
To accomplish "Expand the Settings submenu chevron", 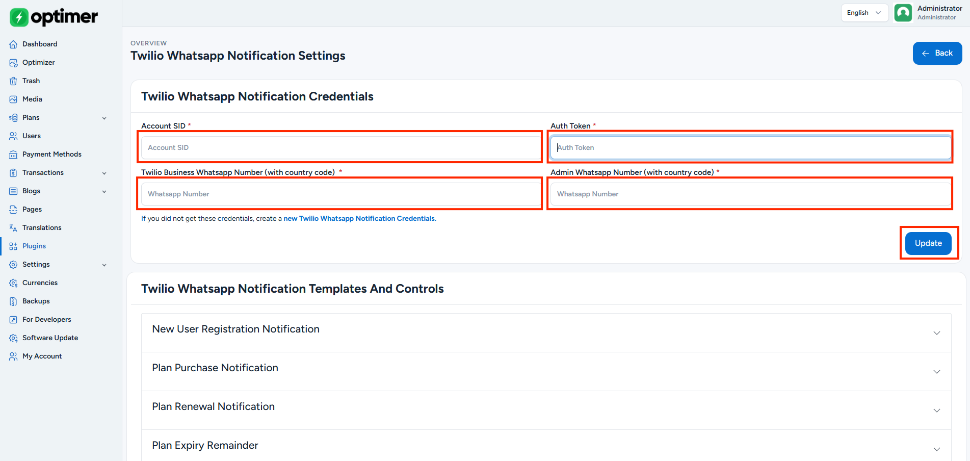I will pyautogui.click(x=104, y=265).
